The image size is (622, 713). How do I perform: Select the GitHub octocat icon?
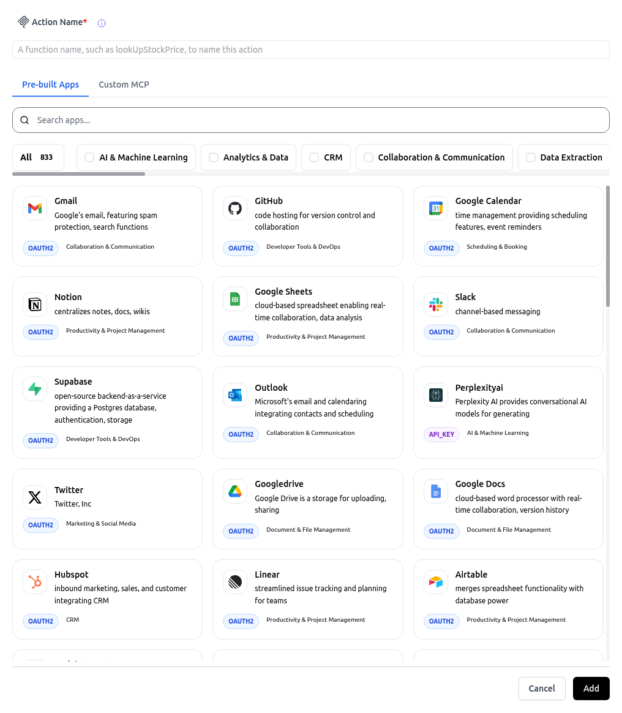[x=235, y=209]
